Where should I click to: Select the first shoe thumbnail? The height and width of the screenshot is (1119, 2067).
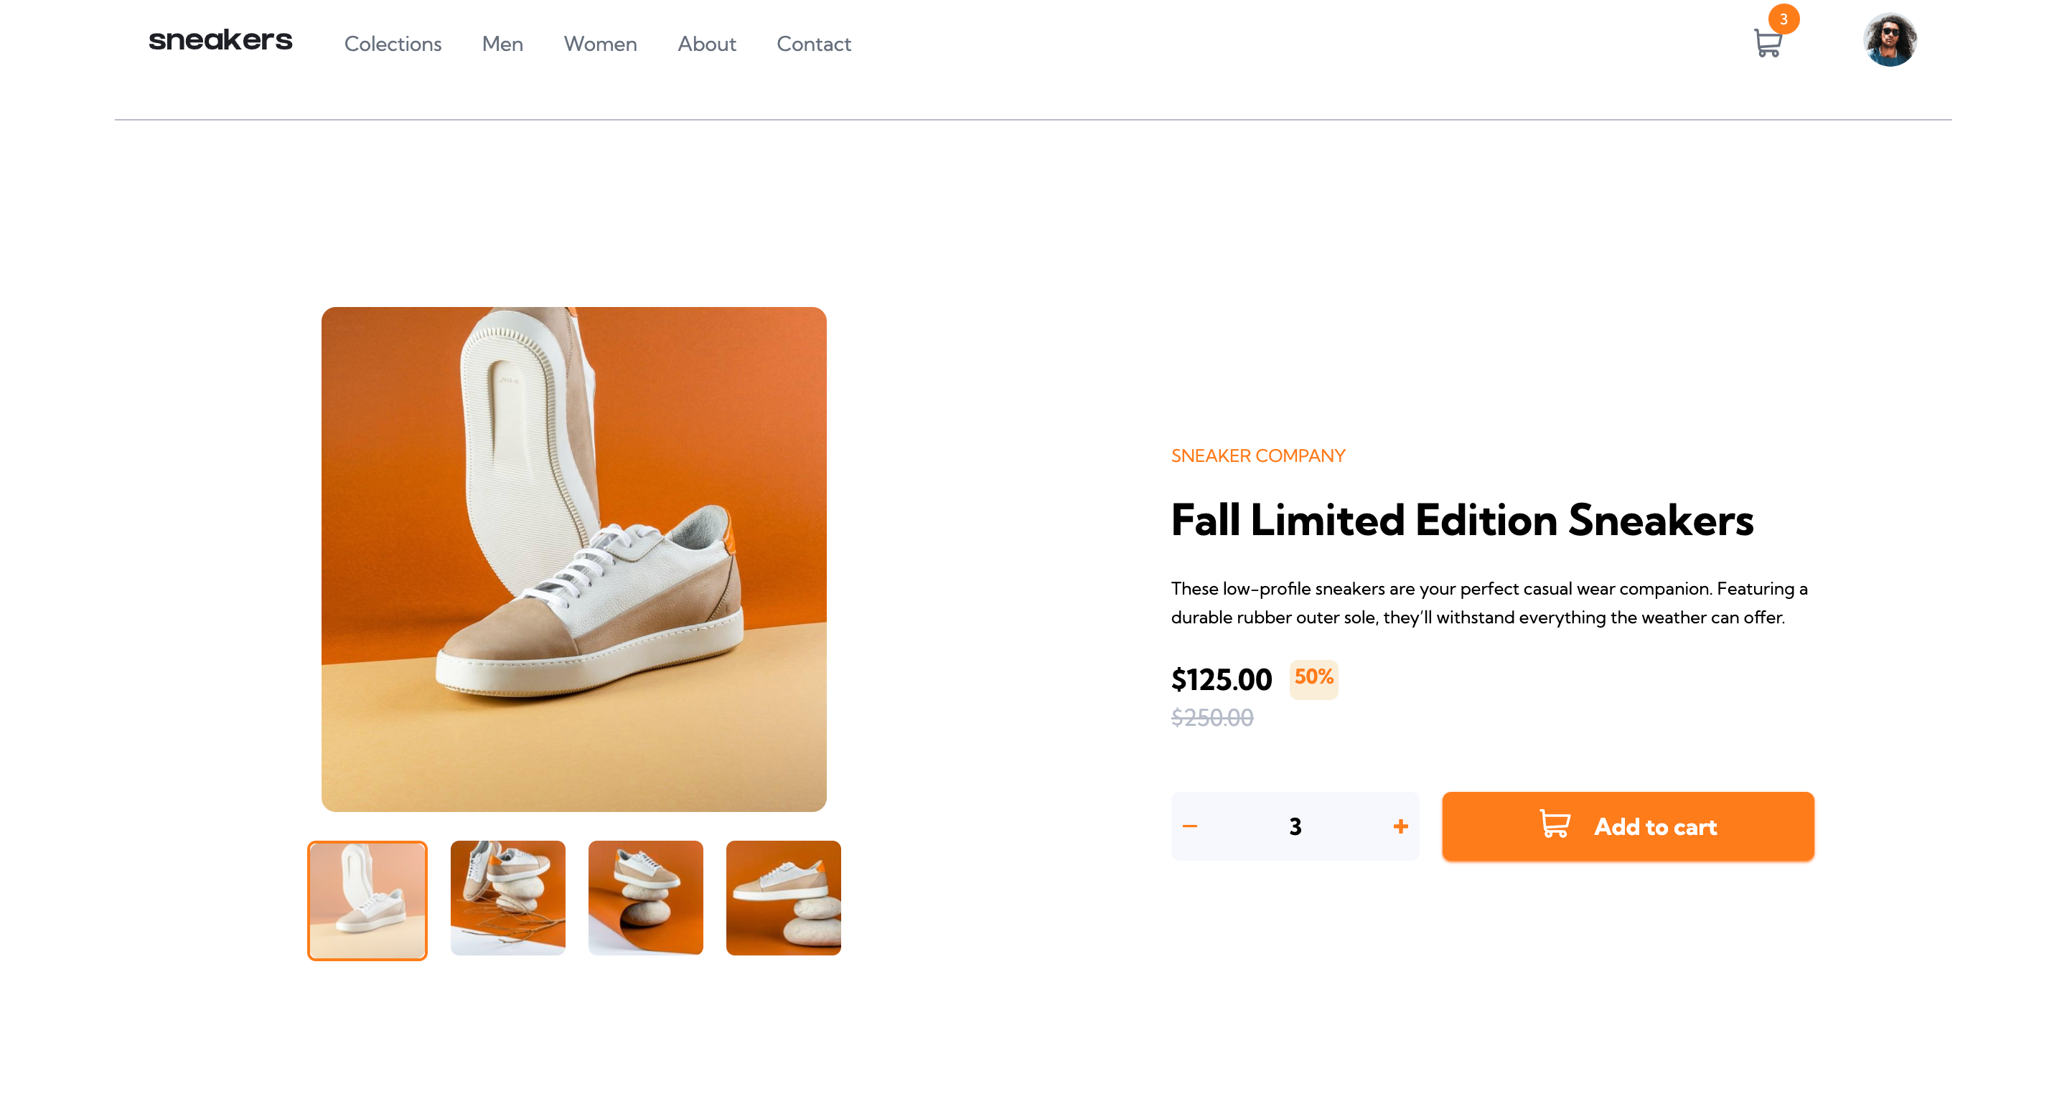[367, 900]
